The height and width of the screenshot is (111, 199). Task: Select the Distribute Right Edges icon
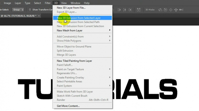(x=130, y=10)
